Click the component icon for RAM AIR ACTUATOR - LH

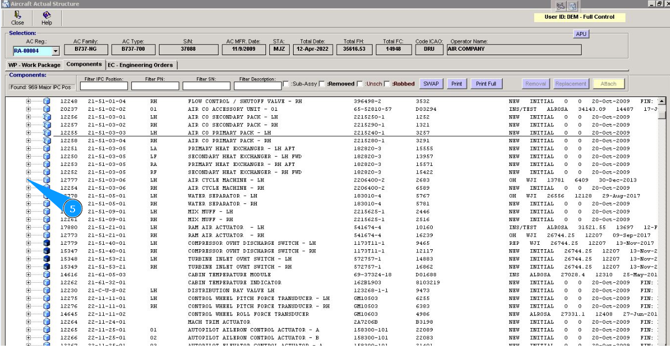[47, 227]
